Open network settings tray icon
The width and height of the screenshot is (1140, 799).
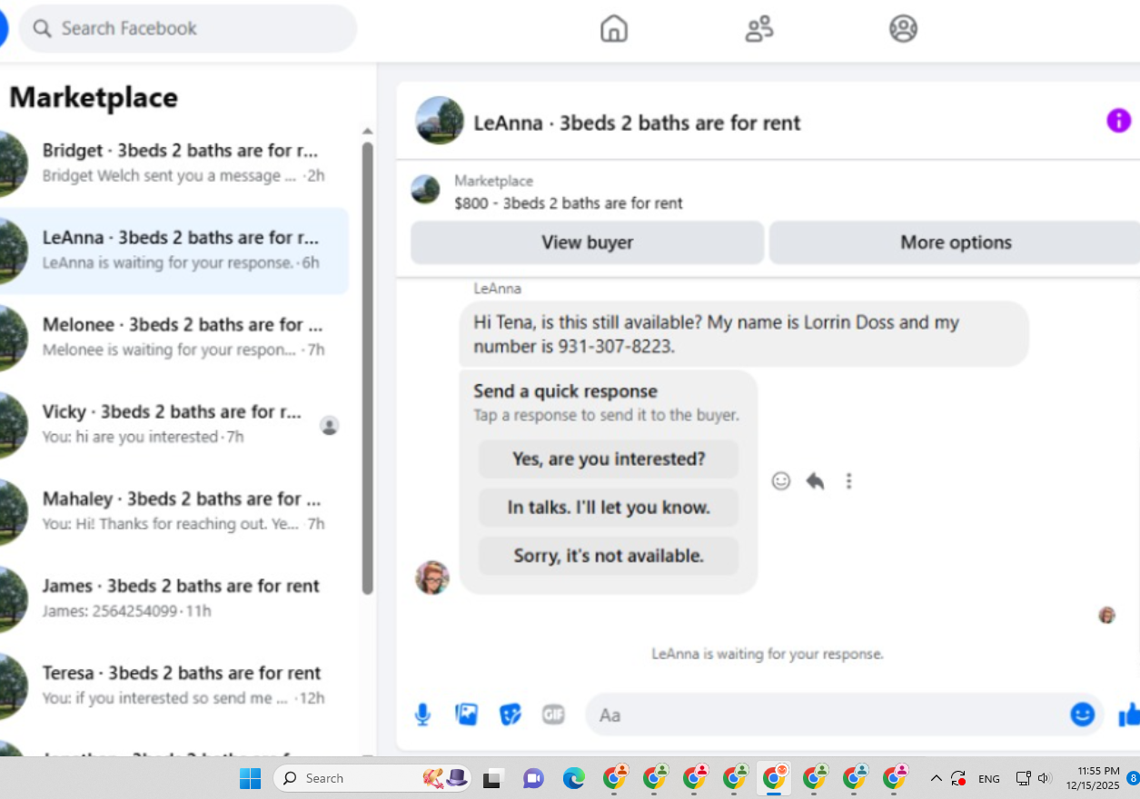(x=1023, y=778)
